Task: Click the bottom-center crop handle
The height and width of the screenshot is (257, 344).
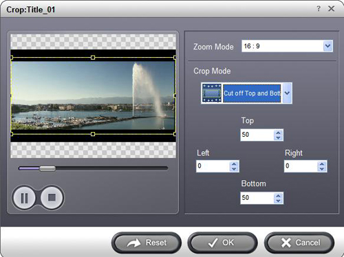Action: (x=93, y=134)
